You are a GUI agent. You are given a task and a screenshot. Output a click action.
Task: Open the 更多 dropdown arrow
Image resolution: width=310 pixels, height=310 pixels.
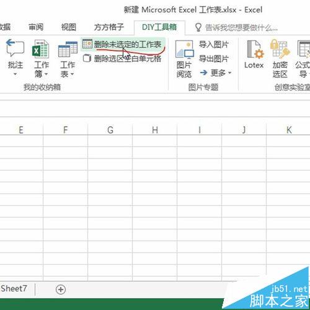[229, 73]
